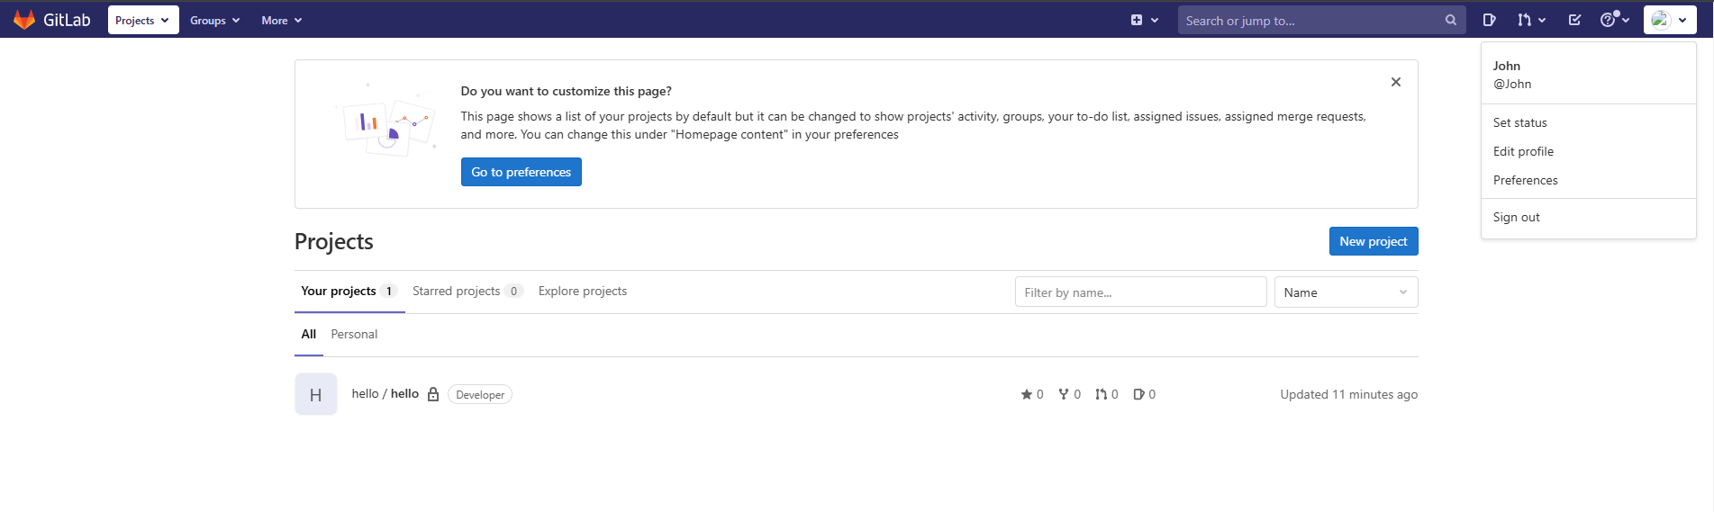Image resolution: width=1714 pixels, height=512 pixels.
Task: Click Go to preferences button
Action: click(521, 172)
